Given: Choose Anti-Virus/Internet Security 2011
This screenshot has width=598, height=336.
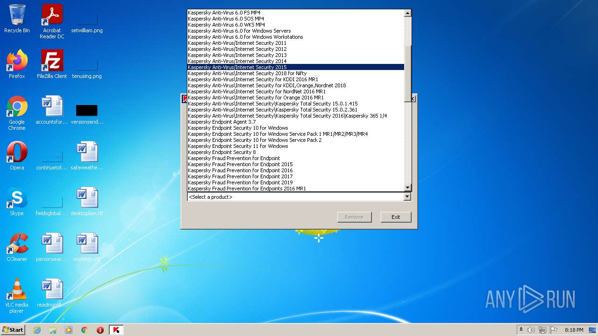Looking at the screenshot, I should [296, 43].
